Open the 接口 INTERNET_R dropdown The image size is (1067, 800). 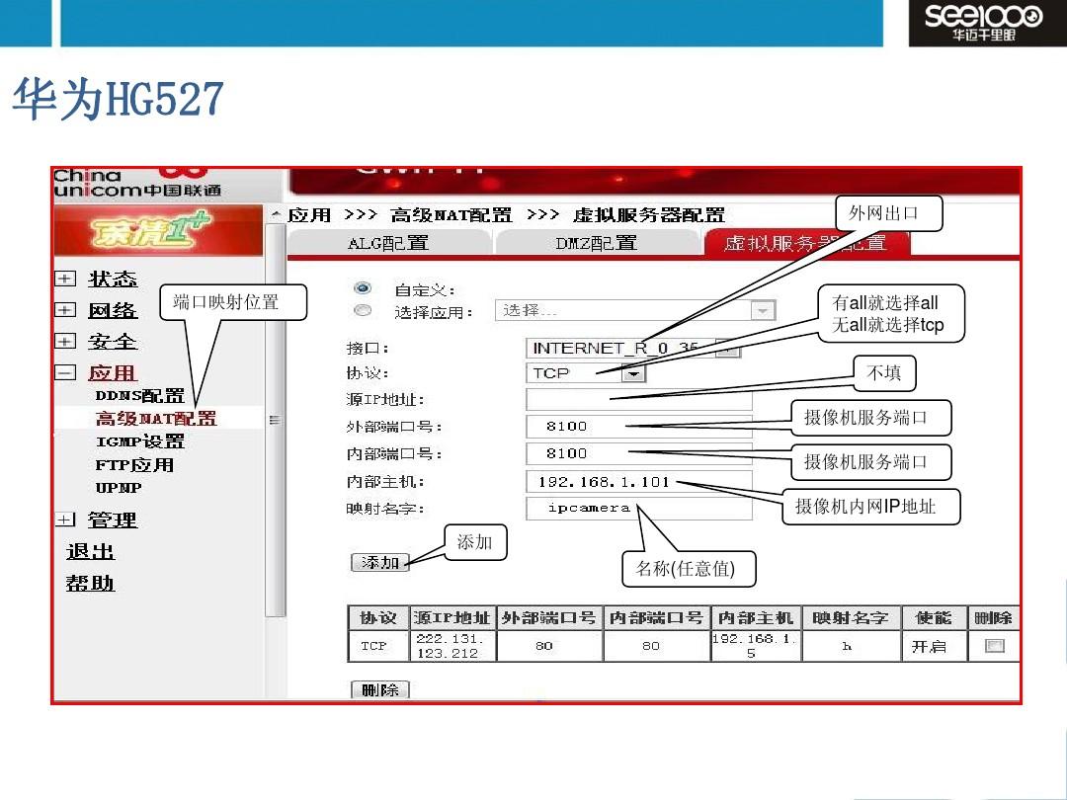coord(727,349)
